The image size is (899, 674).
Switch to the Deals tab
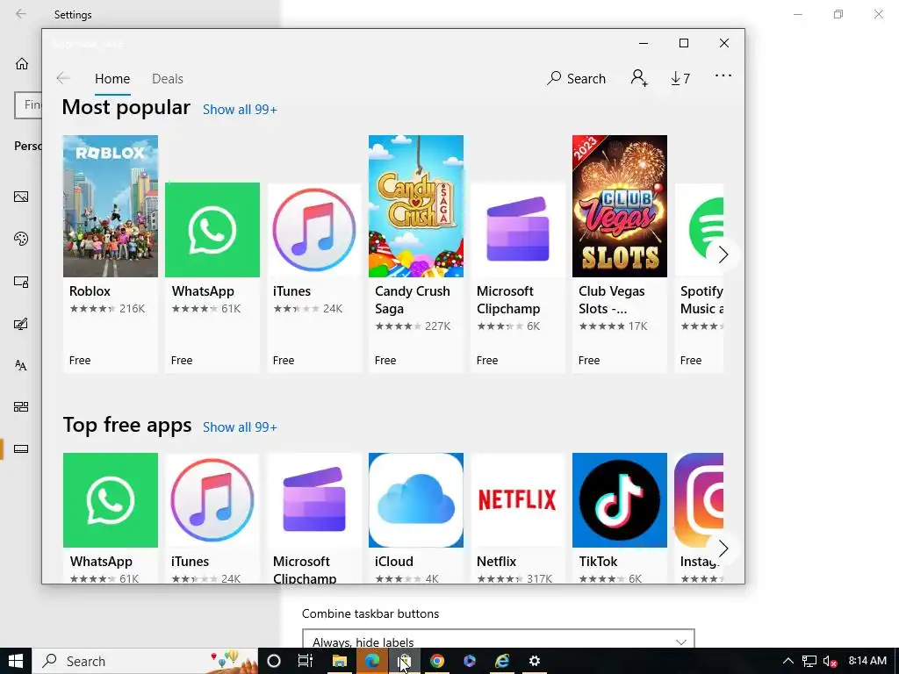(x=168, y=78)
